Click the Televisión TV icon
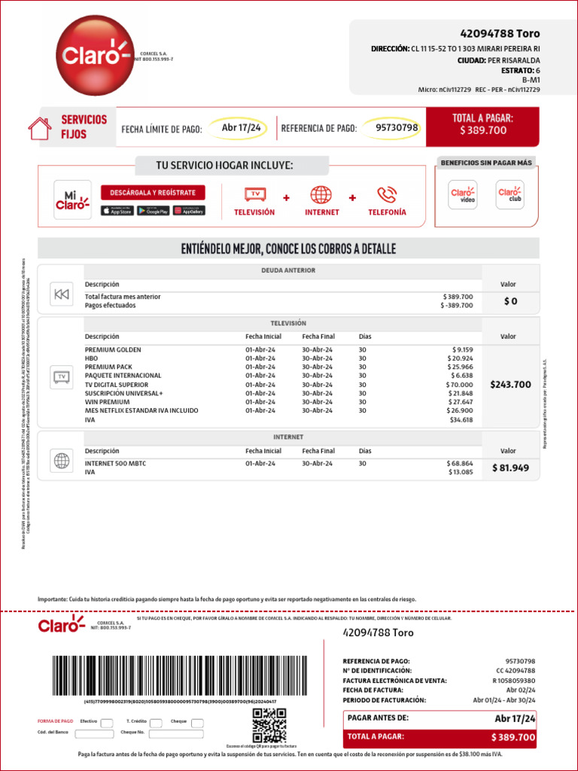The image size is (578, 771). tap(255, 194)
